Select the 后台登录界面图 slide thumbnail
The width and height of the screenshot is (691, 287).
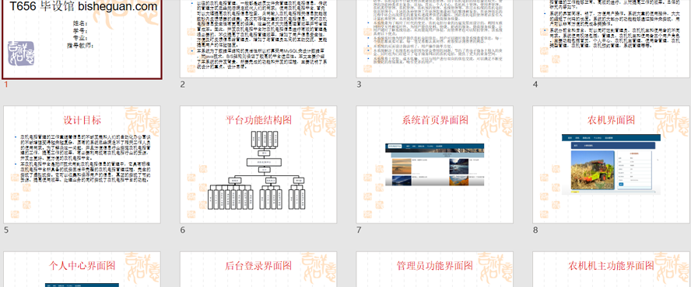click(258, 269)
